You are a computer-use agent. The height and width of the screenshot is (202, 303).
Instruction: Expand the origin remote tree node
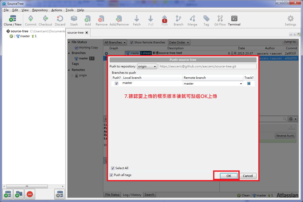[x=72, y=75]
